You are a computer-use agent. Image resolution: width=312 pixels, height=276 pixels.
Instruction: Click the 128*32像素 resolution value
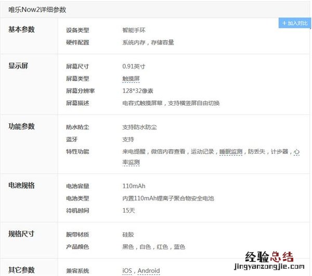click(138, 91)
